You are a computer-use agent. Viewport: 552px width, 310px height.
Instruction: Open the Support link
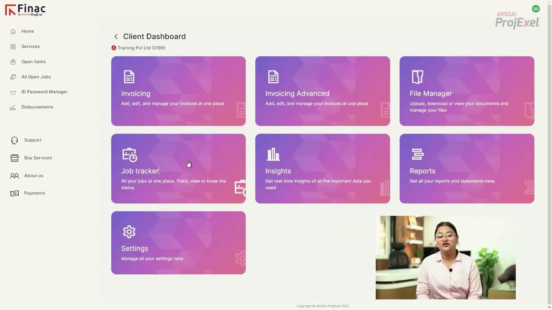[33, 140]
